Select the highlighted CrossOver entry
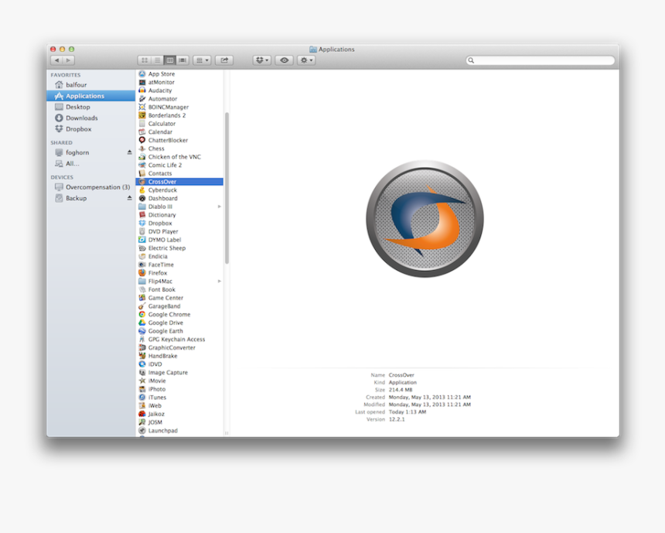Screen dimensions: 665x533 click(x=180, y=182)
